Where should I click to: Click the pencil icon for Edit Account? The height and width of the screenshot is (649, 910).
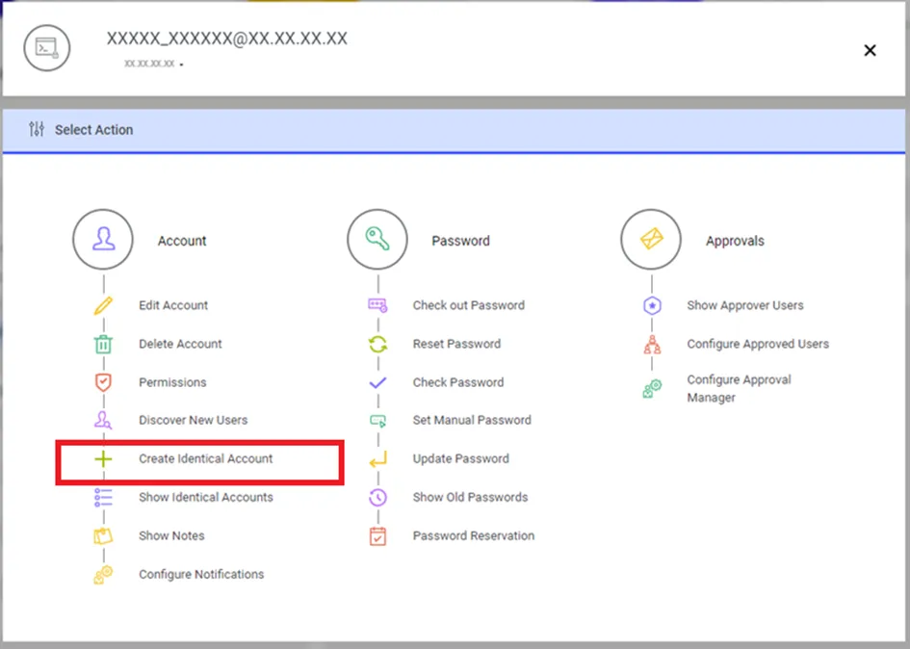[103, 305]
